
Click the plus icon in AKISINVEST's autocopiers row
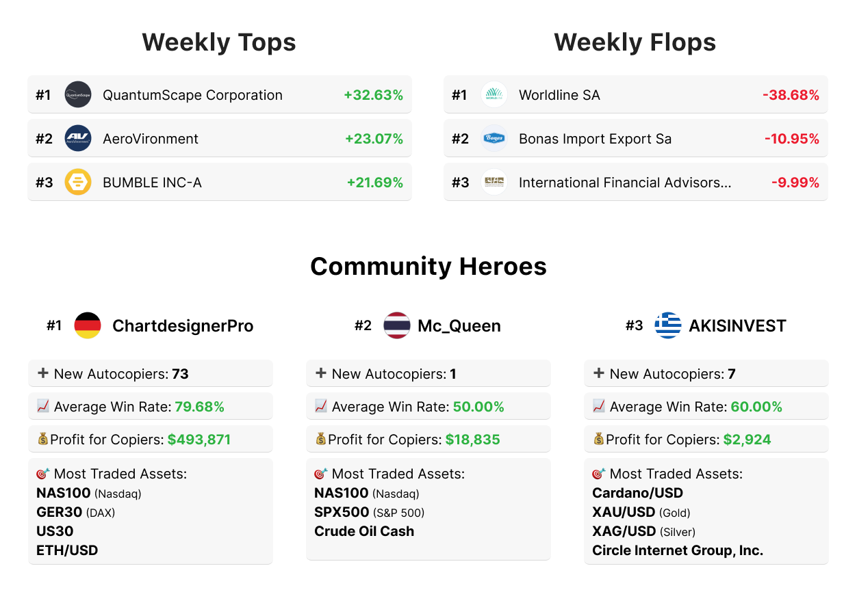[599, 373]
